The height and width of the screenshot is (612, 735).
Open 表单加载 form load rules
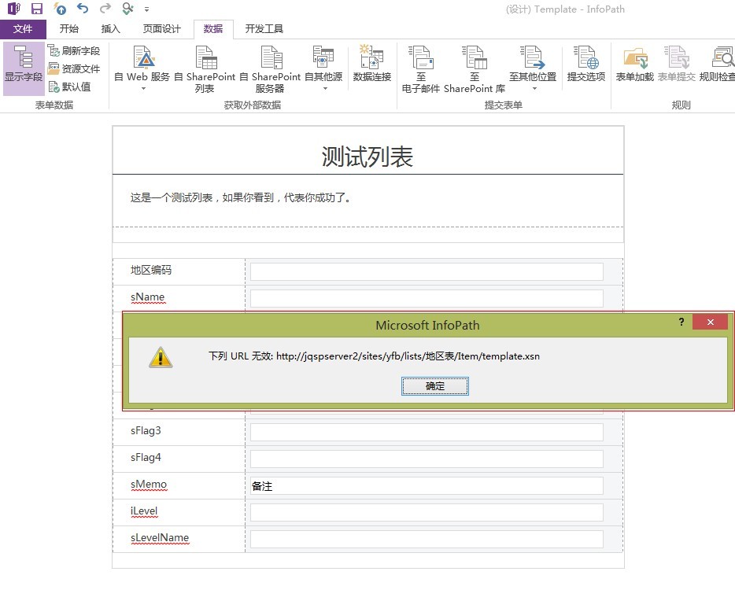635,63
